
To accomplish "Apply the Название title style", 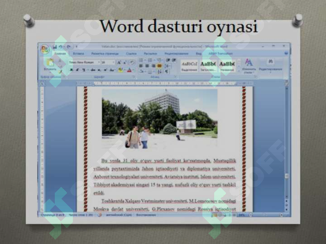I will (x=227, y=66).
